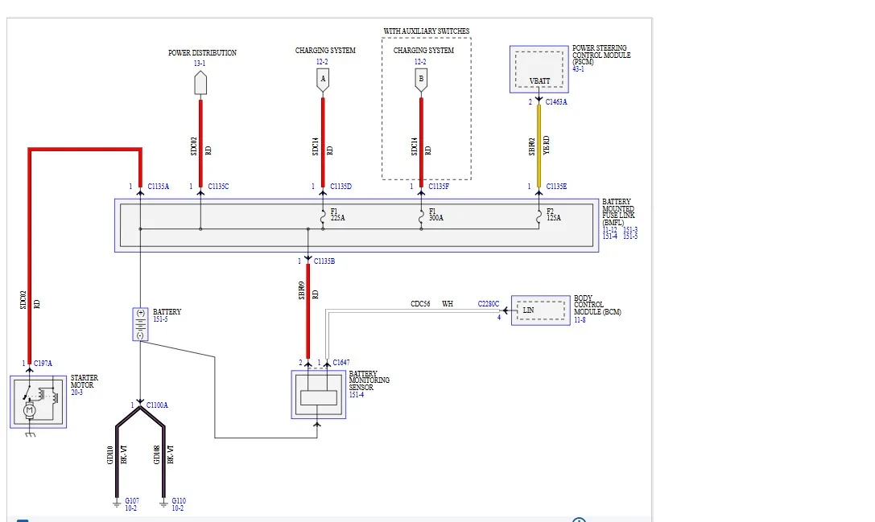
Task: Open the 10-2 link under G110
Action: (177, 508)
